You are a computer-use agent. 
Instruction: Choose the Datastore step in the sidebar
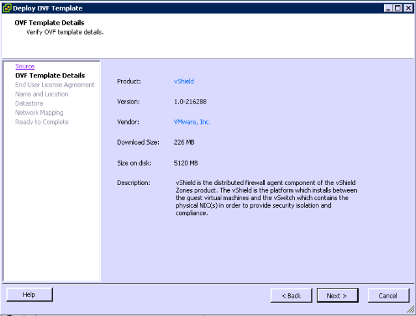[29, 104]
